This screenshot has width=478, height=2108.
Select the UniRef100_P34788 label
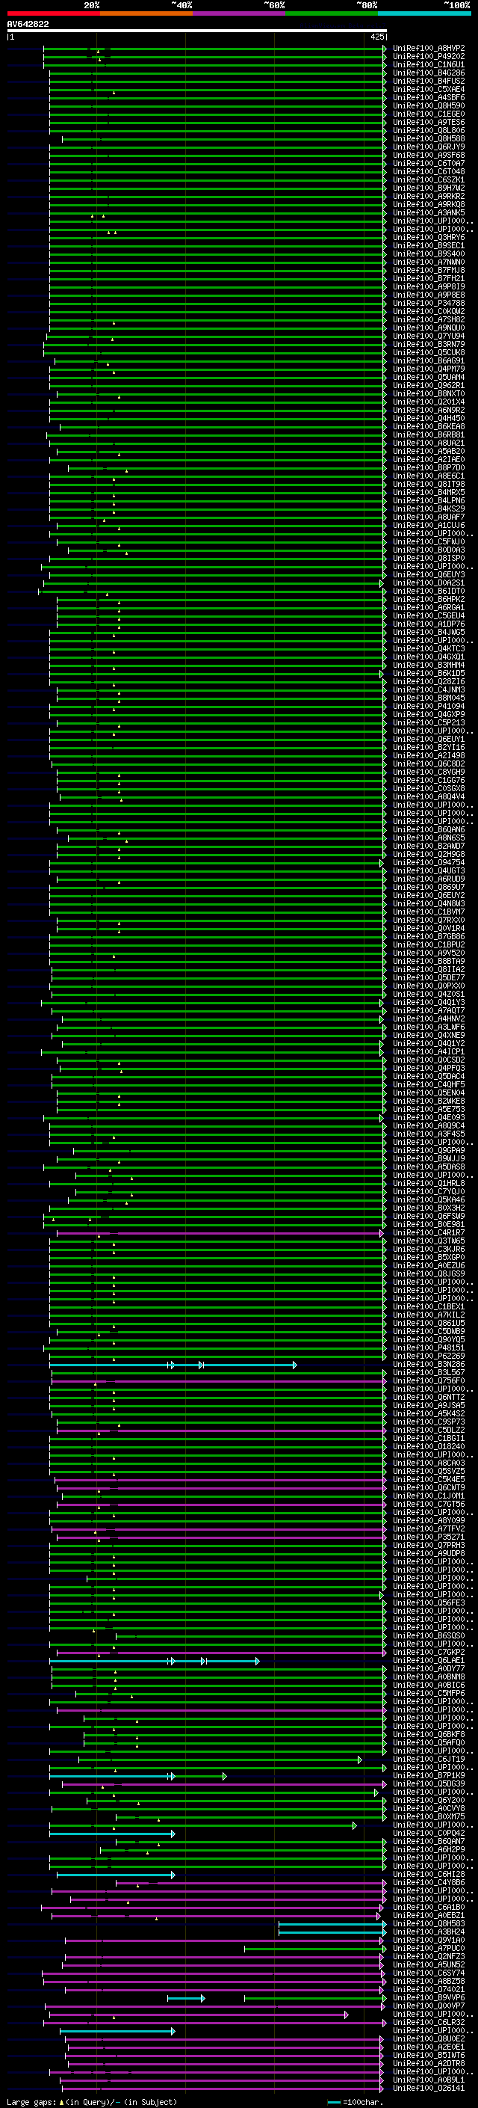tap(428, 303)
